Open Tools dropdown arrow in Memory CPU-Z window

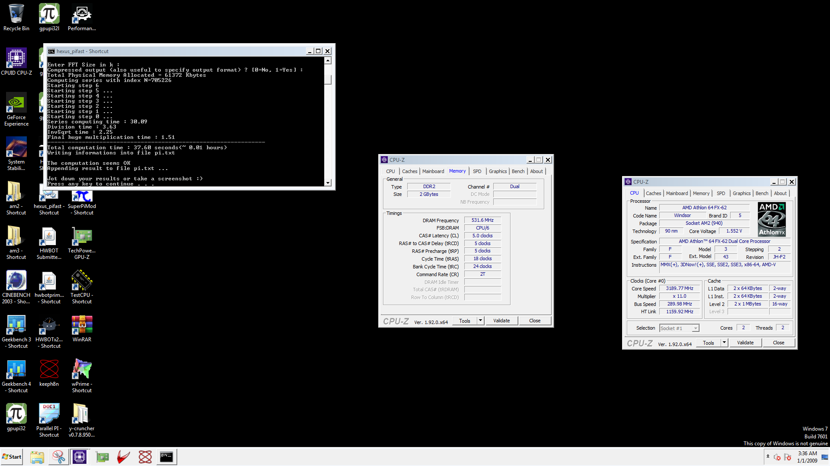tap(480, 321)
